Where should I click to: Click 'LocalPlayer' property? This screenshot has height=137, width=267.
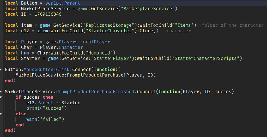(x=95, y=42)
